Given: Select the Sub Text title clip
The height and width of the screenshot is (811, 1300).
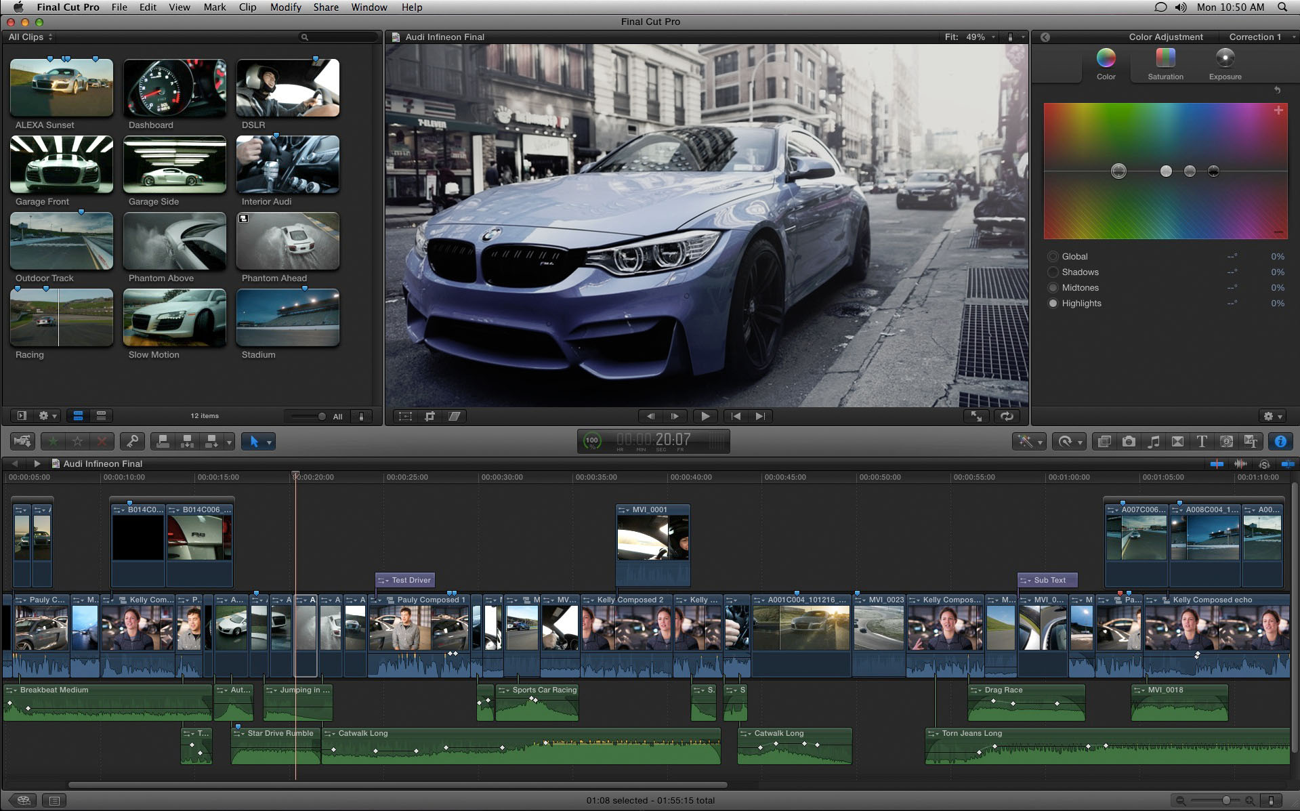Looking at the screenshot, I should pyautogui.click(x=1047, y=580).
